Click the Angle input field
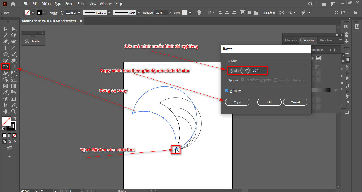362x192 pixels. point(259,71)
